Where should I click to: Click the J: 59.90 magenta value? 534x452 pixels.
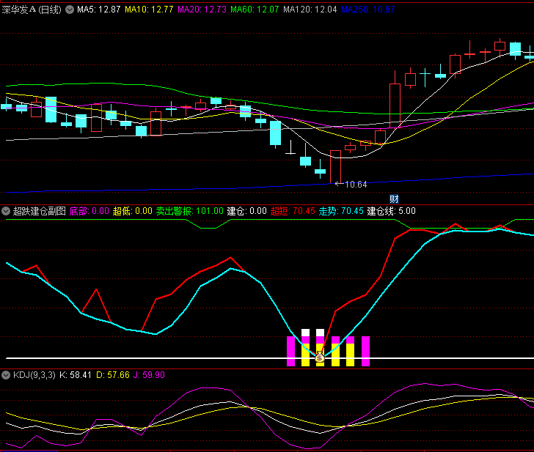[149, 375]
